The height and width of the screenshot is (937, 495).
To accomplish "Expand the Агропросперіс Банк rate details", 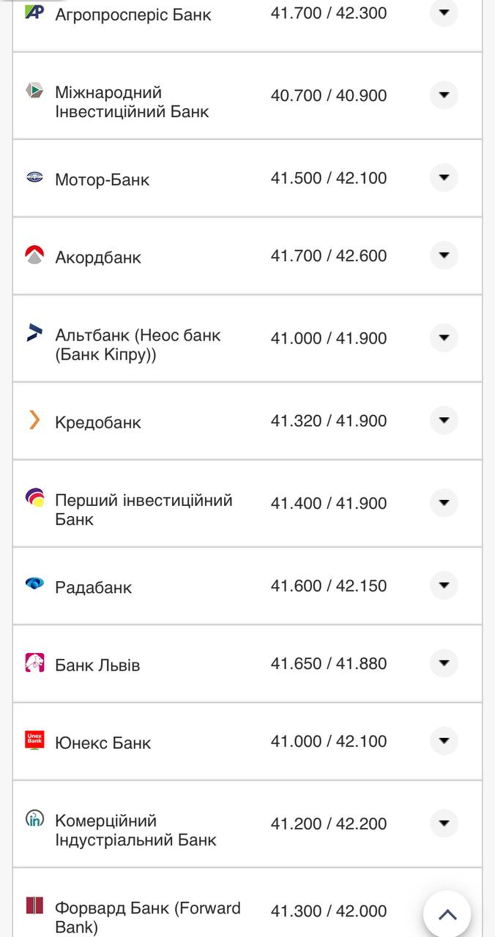I will pos(444,13).
